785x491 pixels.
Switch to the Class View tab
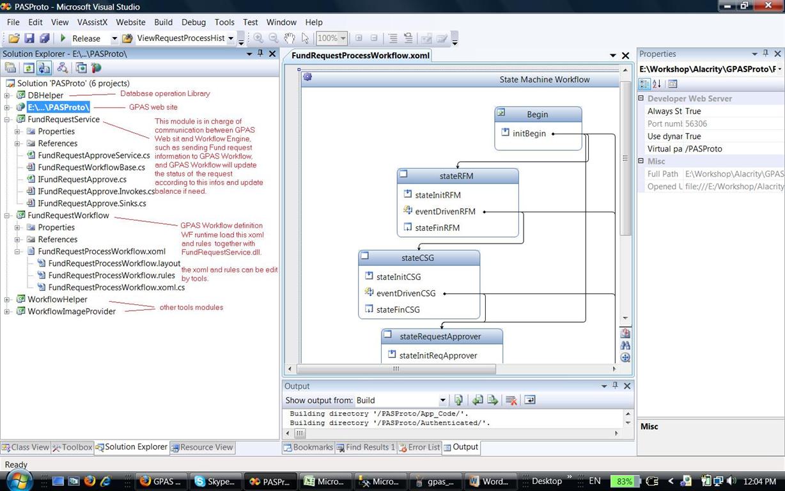(x=26, y=448)
